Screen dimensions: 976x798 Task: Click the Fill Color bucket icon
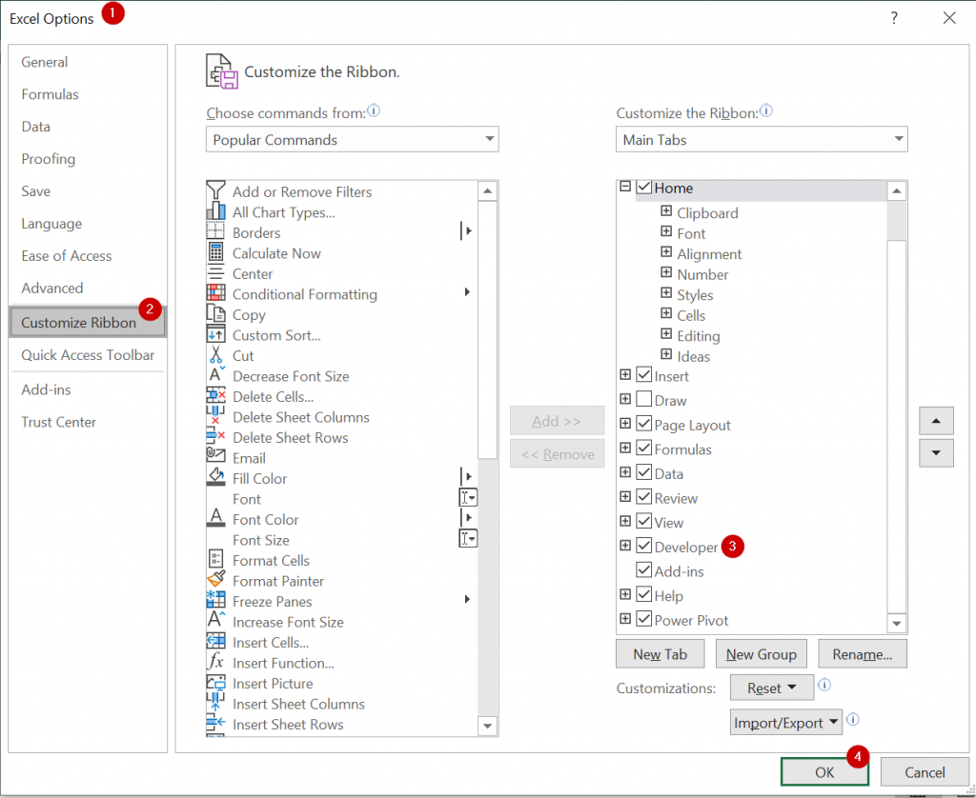pyautogui.click(x=215, y=478)
